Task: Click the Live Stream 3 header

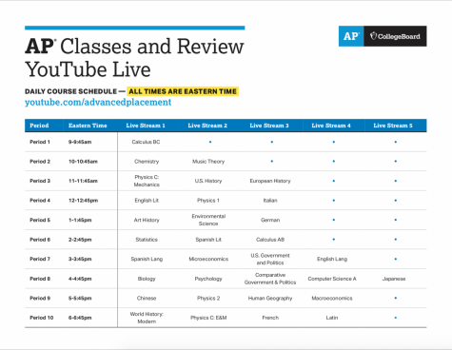Action: (x=269, y=126)
